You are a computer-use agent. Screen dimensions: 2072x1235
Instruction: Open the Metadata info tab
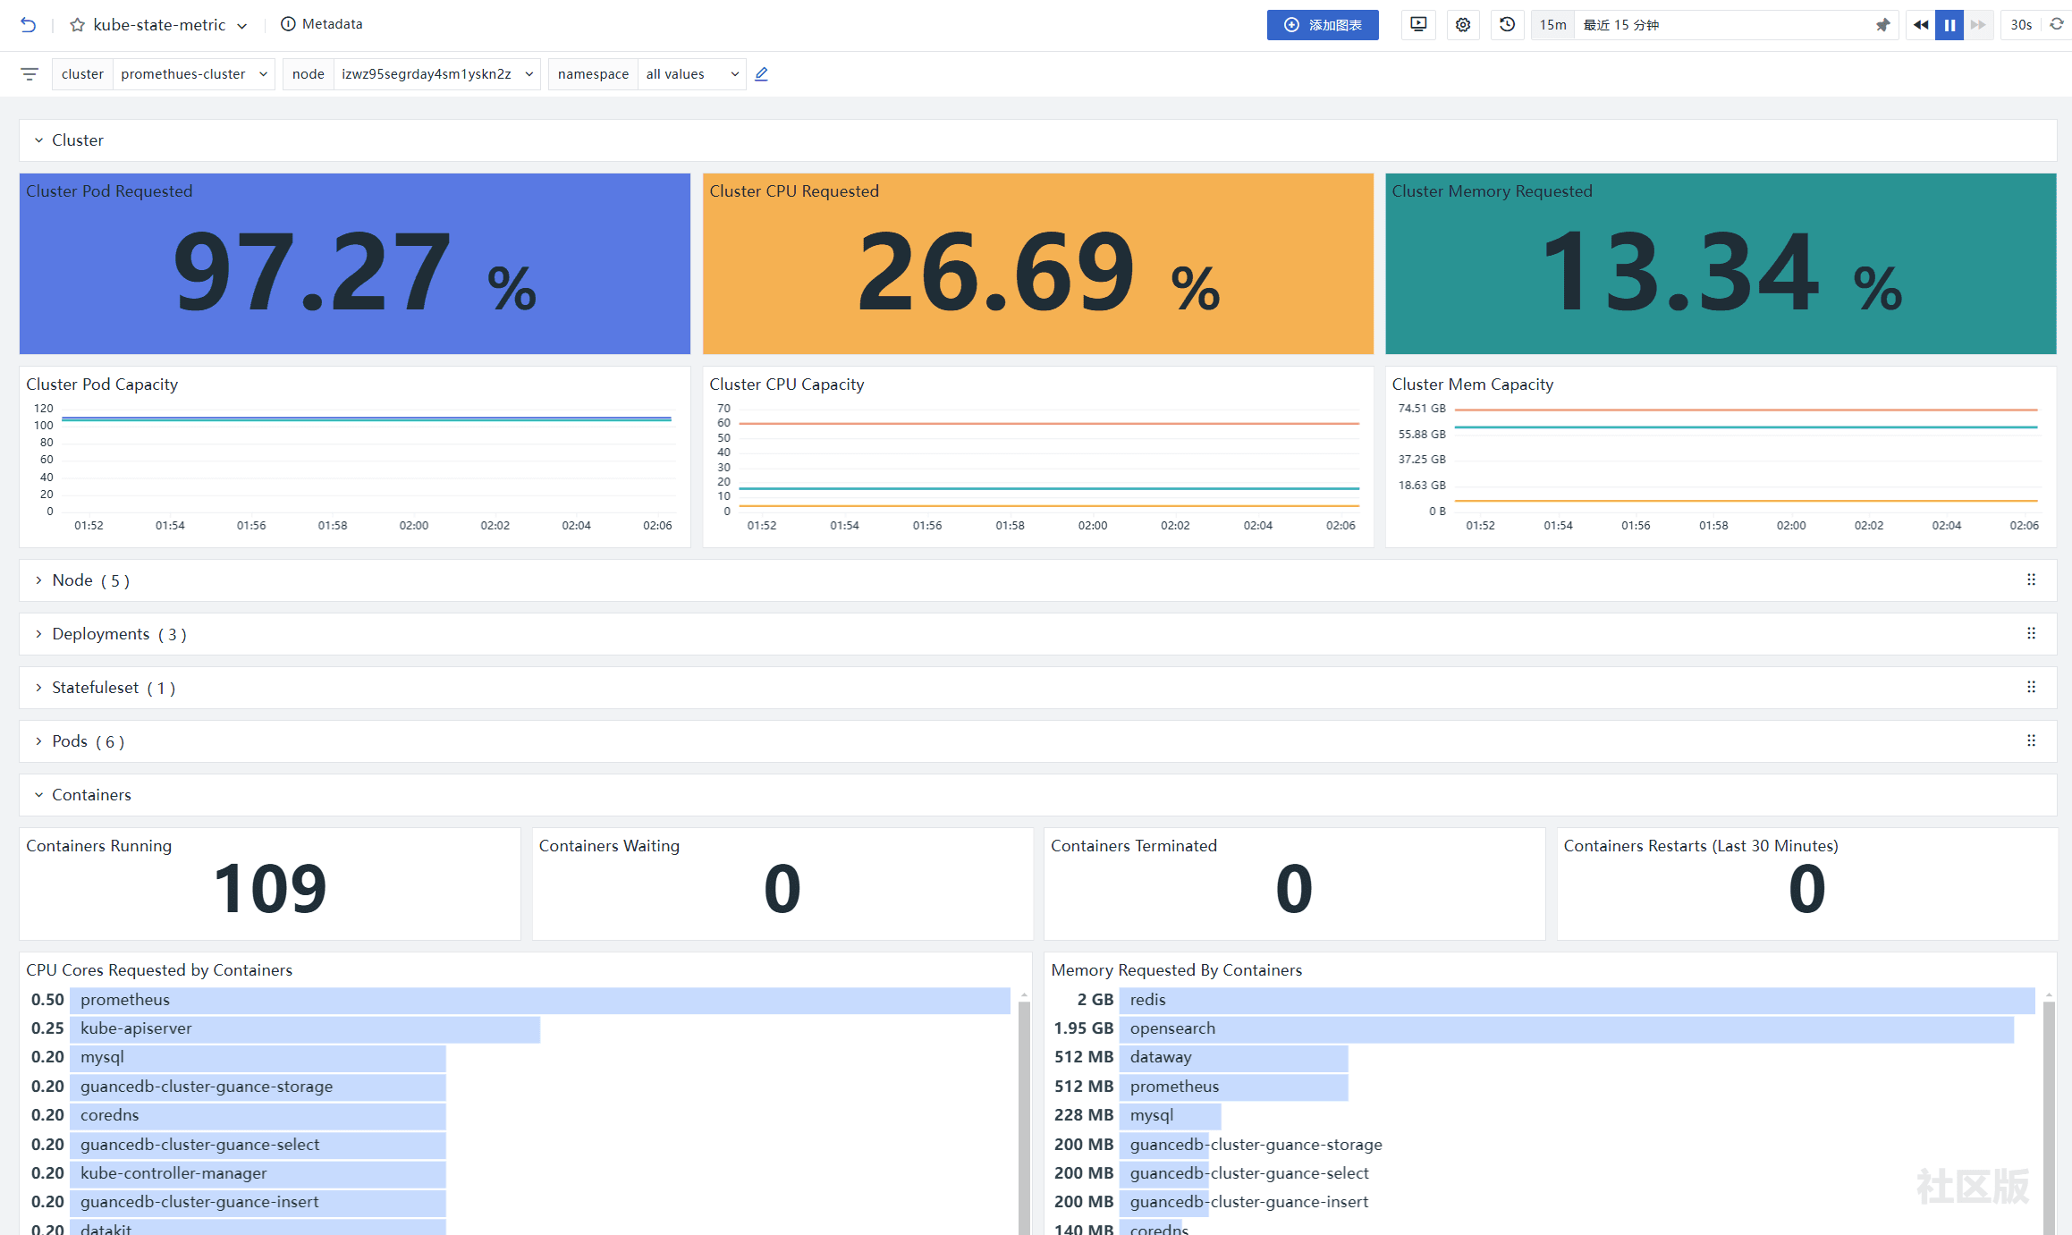click(322, 24)
